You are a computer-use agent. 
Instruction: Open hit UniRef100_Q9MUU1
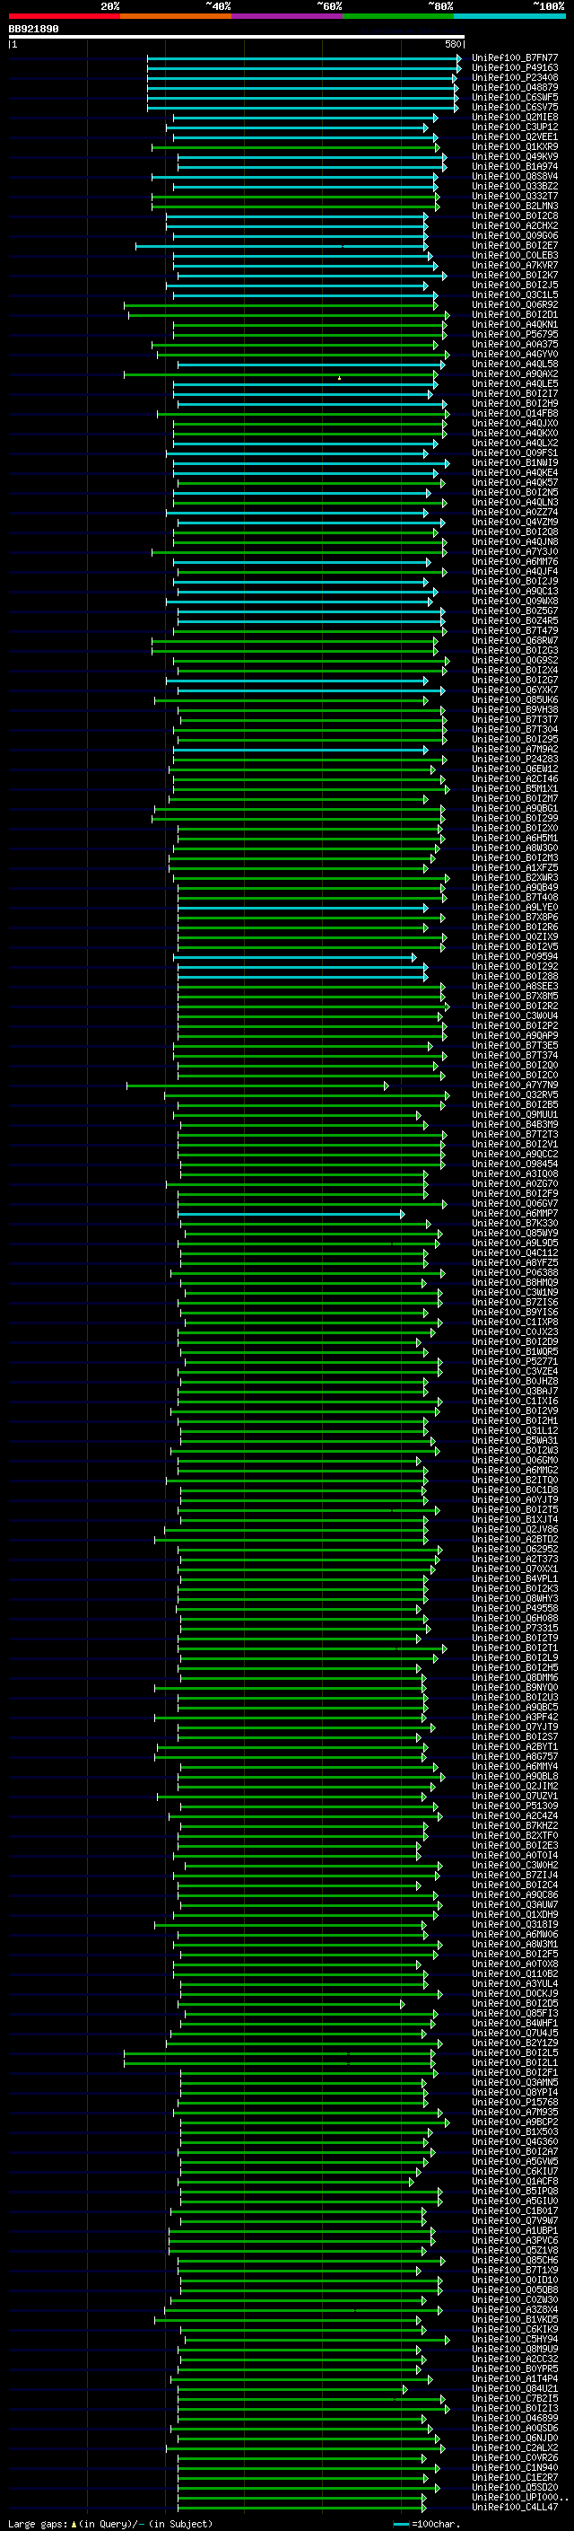[x=515, y=1114]
